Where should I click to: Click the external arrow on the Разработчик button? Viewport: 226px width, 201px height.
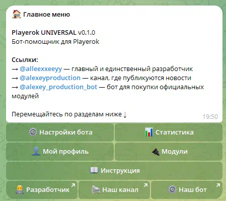pyautogui.click(x=73, y=185)
